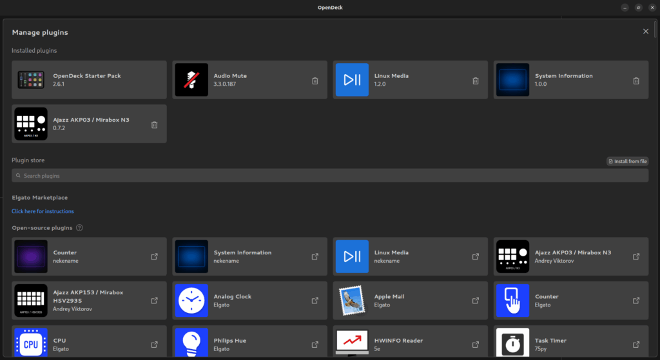The image size is (660, 360).
Task: Click the Audio Mute plugin thumbnail
Action: 191,80
